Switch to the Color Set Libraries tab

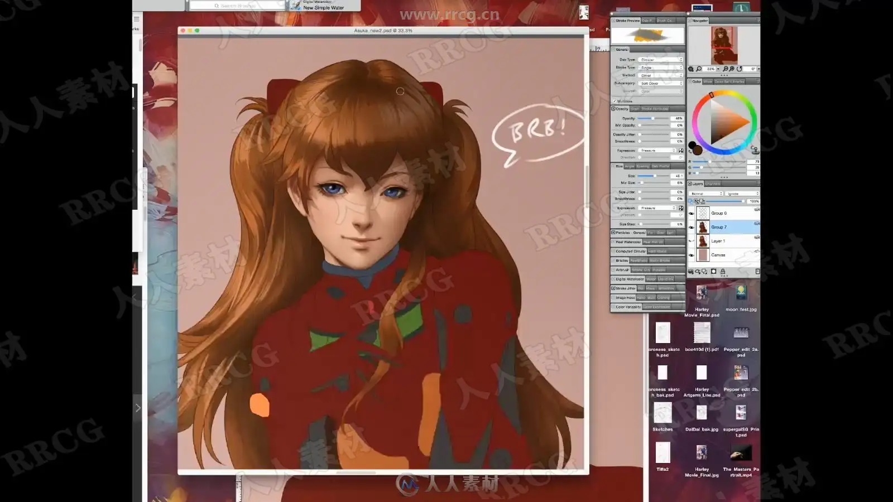(729, 81)
